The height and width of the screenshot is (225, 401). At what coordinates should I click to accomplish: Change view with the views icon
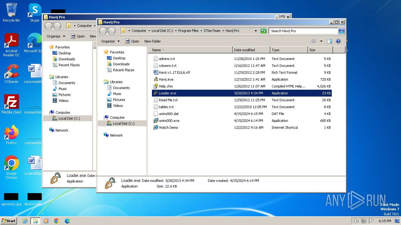tap(314, 41)
